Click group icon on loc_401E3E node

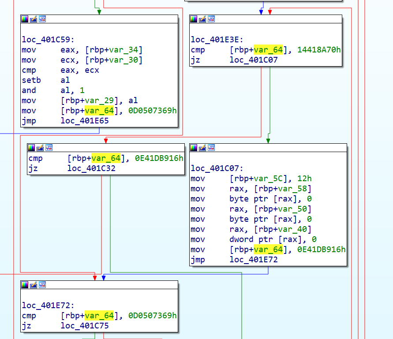coord(212,19)
